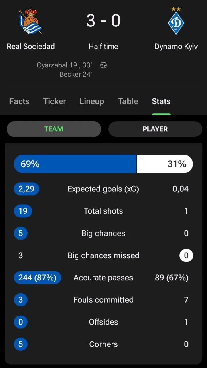Viewport: 207px width, 368px height.
Task: Toggle to TEAM stats view
Action: click(54, 129)
